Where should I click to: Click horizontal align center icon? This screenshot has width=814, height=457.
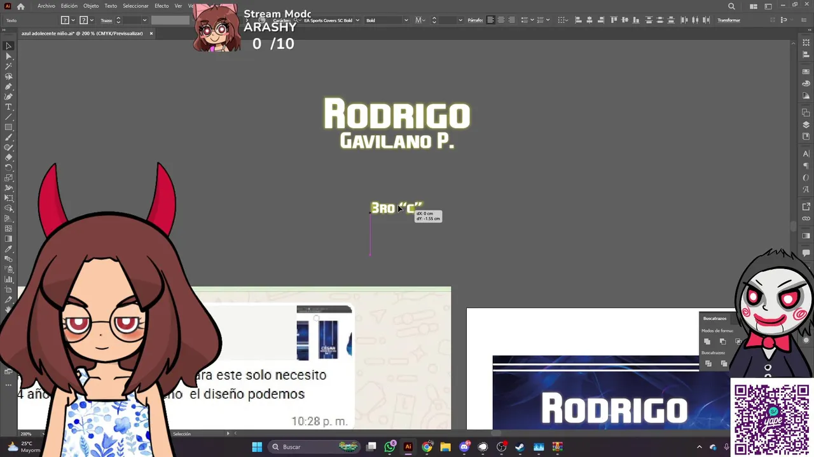(x=590, y=20)
